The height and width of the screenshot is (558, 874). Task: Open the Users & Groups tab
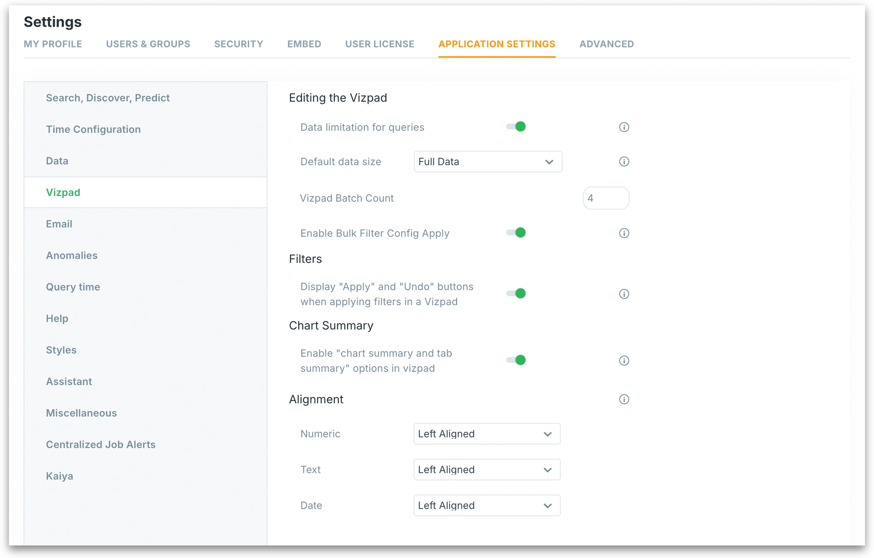coord(148,44)
